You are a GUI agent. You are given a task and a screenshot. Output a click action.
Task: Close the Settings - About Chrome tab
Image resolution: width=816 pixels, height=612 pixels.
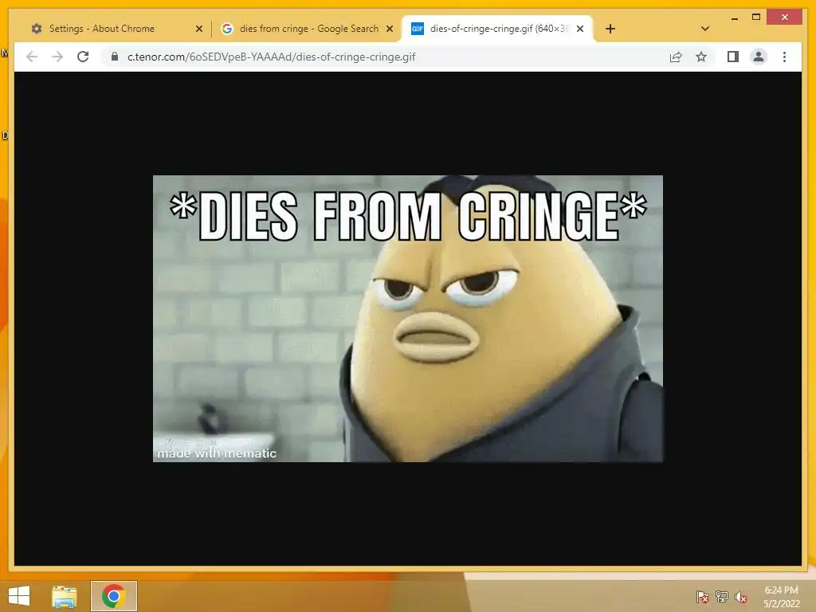[x=198, y=29]
